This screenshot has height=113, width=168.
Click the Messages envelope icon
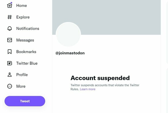(9, 40)
